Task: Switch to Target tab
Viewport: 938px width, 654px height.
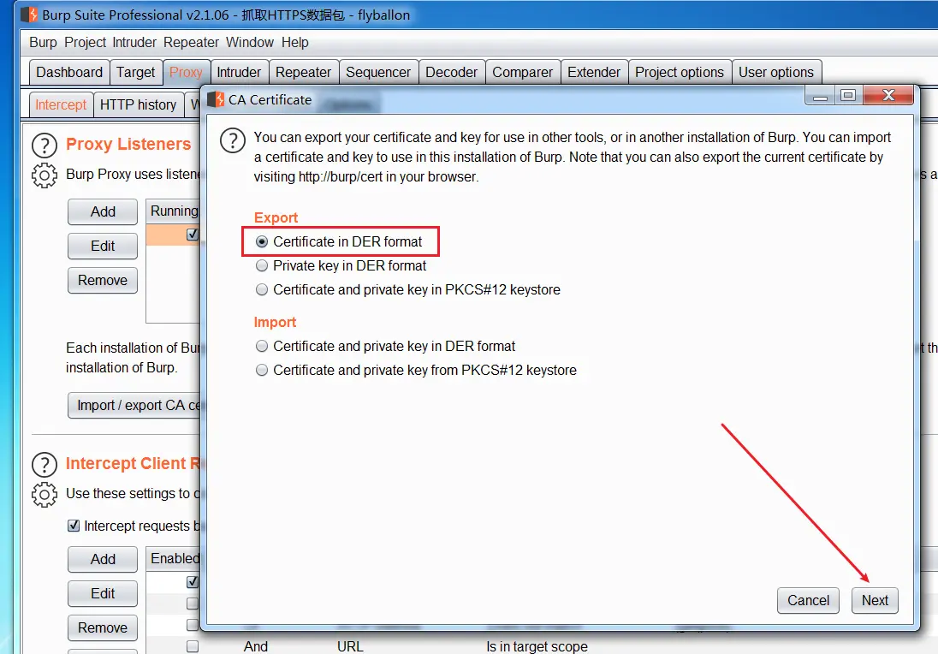Action: click(136, 73)
